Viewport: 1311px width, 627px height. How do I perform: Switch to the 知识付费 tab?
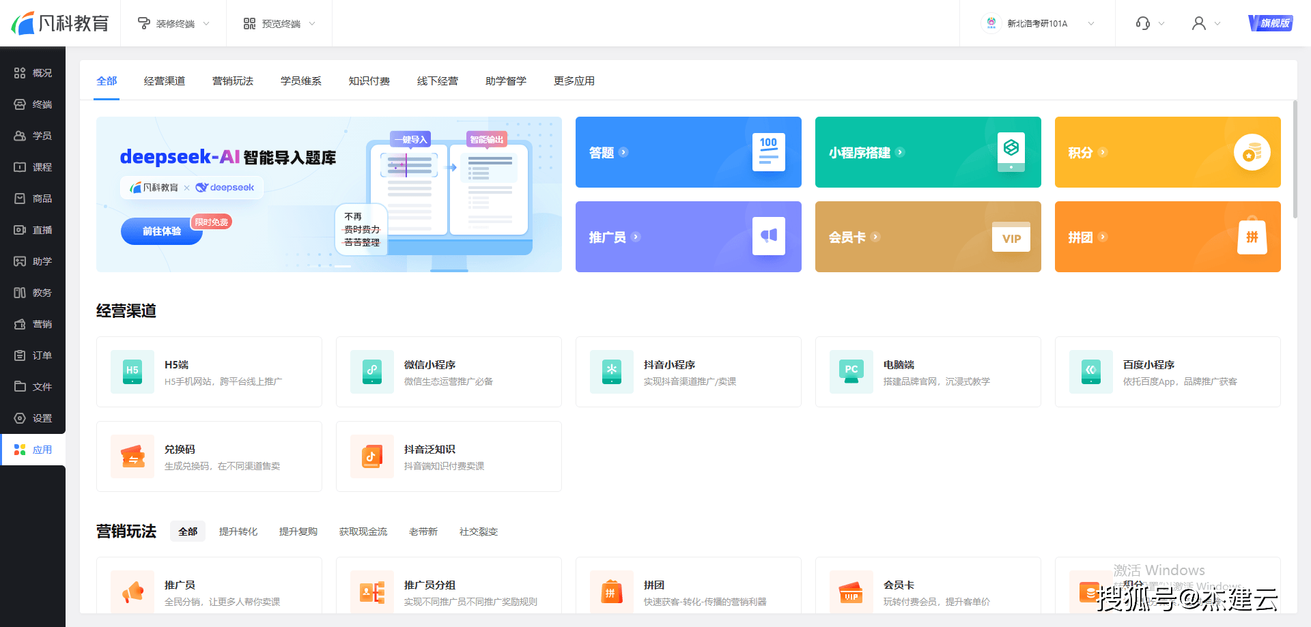369,81
